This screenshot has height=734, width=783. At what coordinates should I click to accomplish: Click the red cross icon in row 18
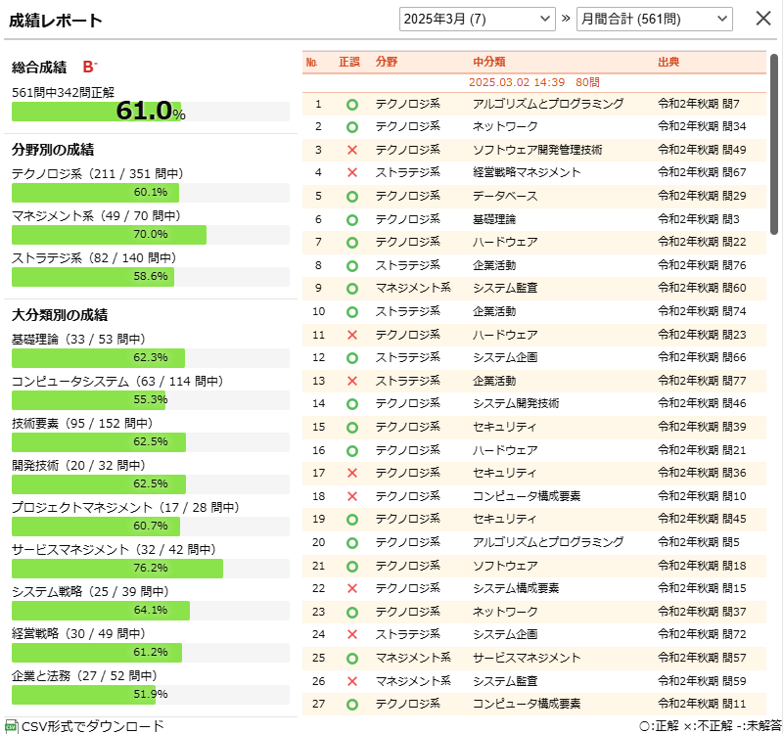click(352, 496)
